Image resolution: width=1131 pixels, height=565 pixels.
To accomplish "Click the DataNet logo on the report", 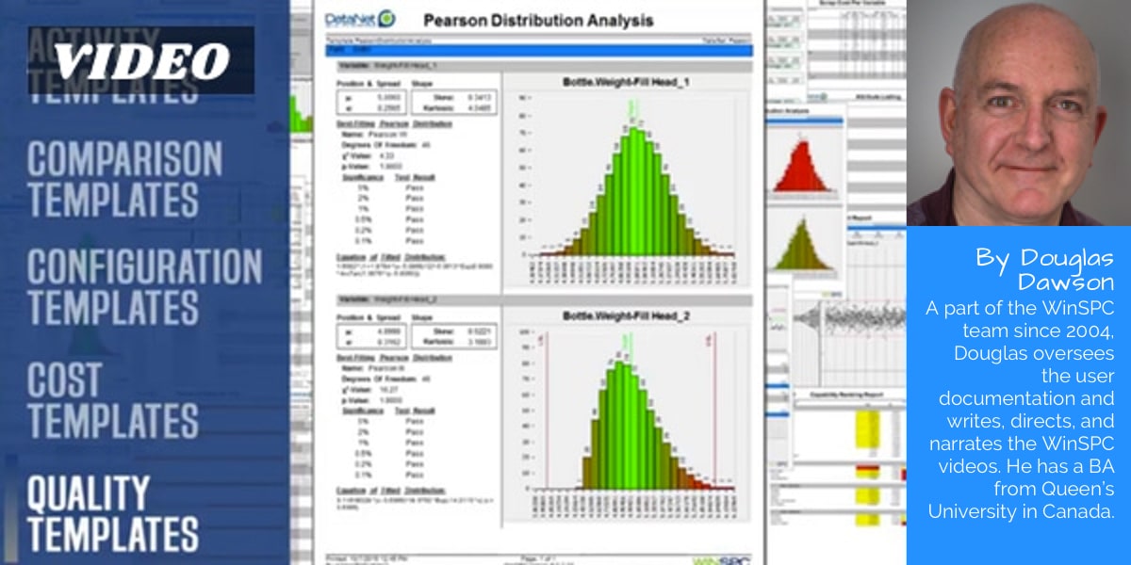I will [360, 19].
